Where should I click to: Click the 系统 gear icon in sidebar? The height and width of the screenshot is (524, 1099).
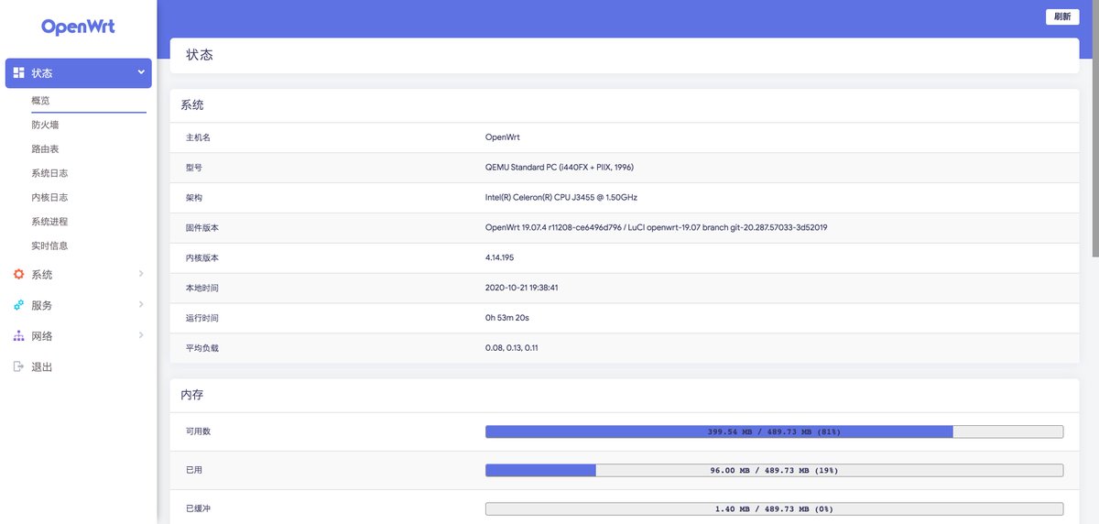point(18,274)
